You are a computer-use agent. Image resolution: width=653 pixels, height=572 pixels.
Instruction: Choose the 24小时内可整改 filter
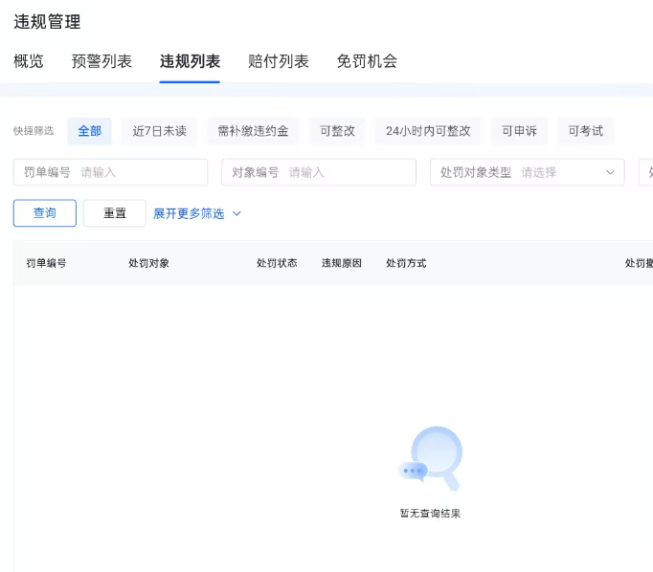(428, 131)
